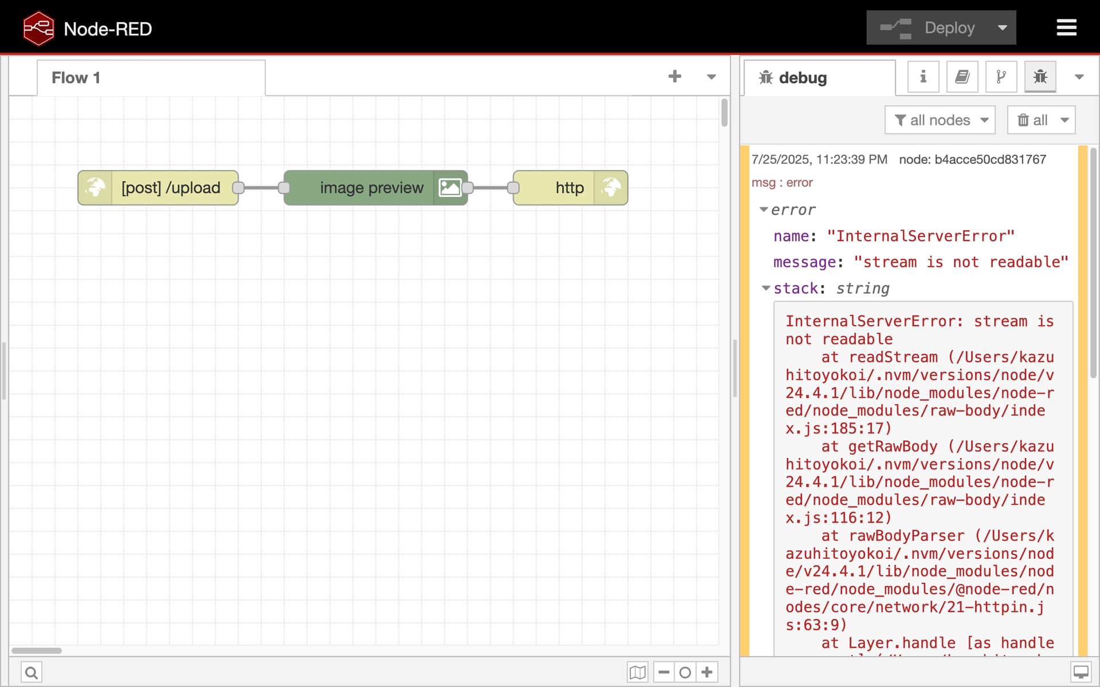Toggle the navigator map view
Viewport: 1100px width, 687px height.
[637, 672]
